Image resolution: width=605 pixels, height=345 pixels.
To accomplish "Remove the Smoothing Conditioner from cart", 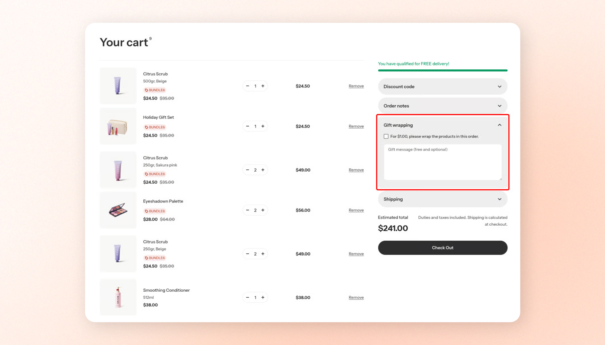I will 356,297.
